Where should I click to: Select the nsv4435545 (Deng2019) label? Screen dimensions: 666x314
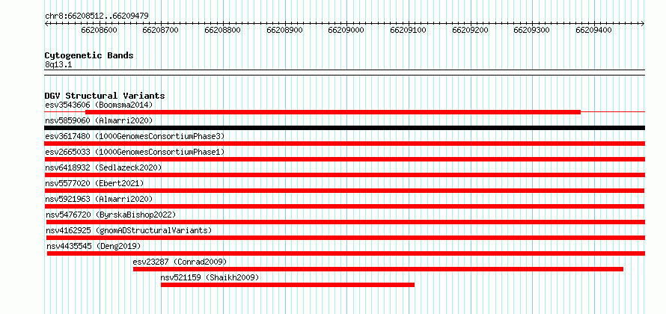[94, 246]
